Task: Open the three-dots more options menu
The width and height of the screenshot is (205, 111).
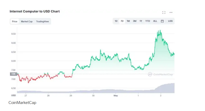Action: pos(171,13)
